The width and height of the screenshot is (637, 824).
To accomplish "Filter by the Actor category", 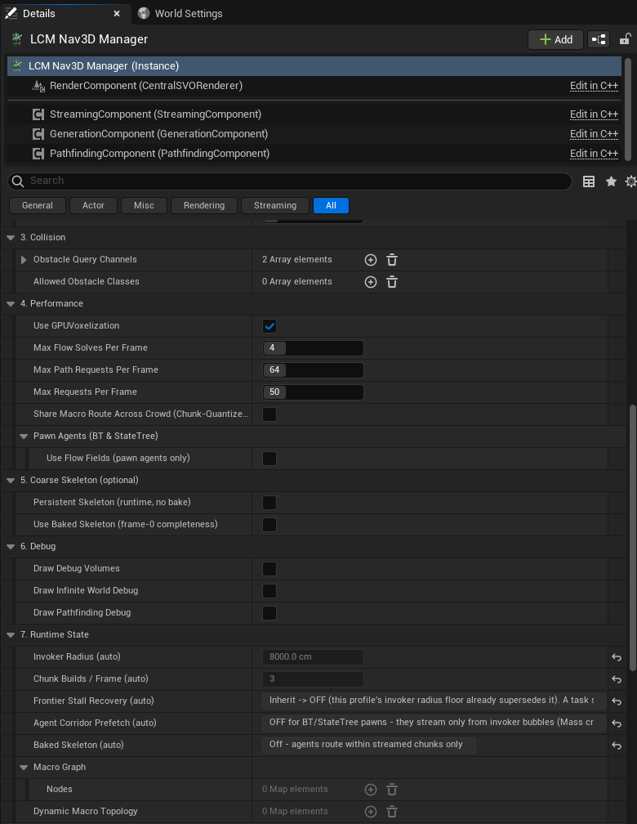I will point(93,205).
